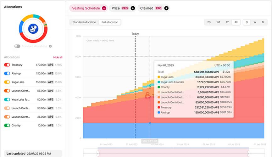
Task: Toggle Yuga Labs allocation visibility
Action: click(7, 82)
